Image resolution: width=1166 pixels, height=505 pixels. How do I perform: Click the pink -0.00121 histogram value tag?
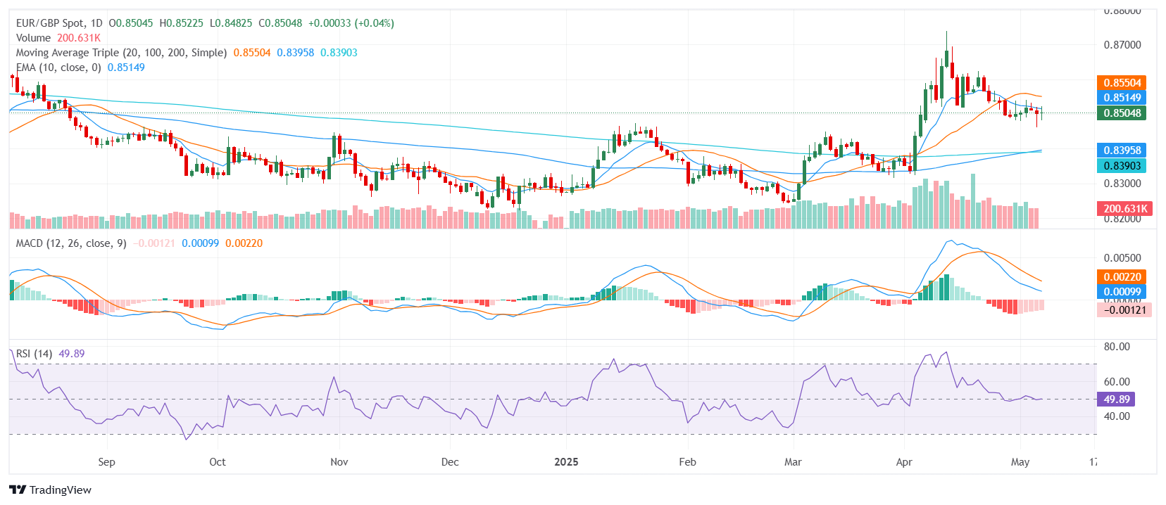1124,310
